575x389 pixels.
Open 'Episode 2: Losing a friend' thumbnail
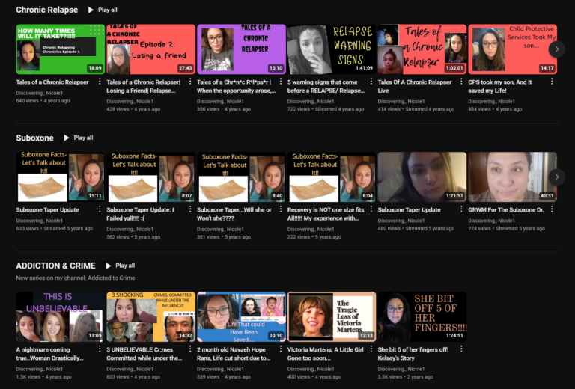(x=150, y=49)
